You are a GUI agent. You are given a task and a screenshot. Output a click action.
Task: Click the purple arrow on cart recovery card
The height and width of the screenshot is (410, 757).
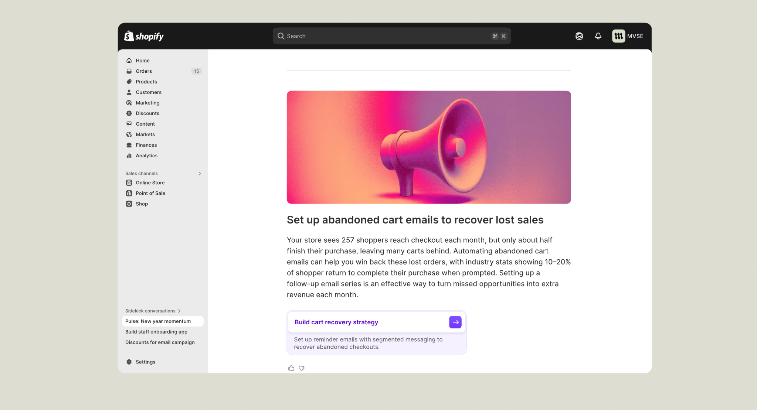pos(455,322)
